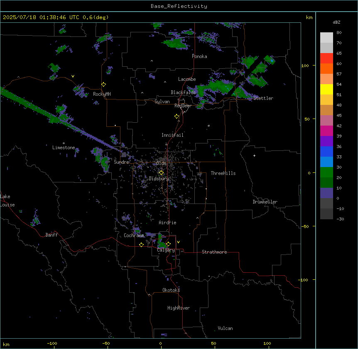Click the yellow V marker northeast of Calgary
Screen dimensions: 358x349
(178, 242)
